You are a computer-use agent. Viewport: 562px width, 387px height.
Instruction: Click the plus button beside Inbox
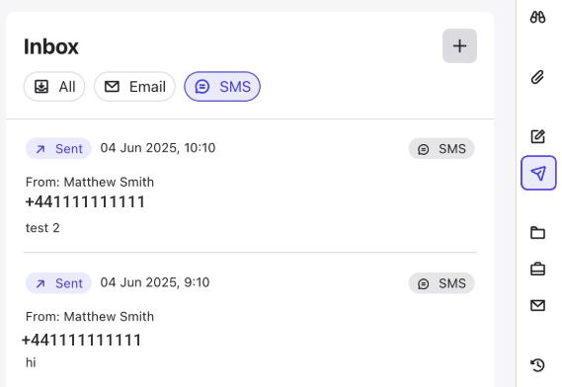click(459, 45)
